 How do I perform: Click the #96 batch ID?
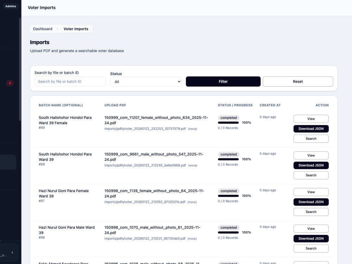tap(42, 237)
